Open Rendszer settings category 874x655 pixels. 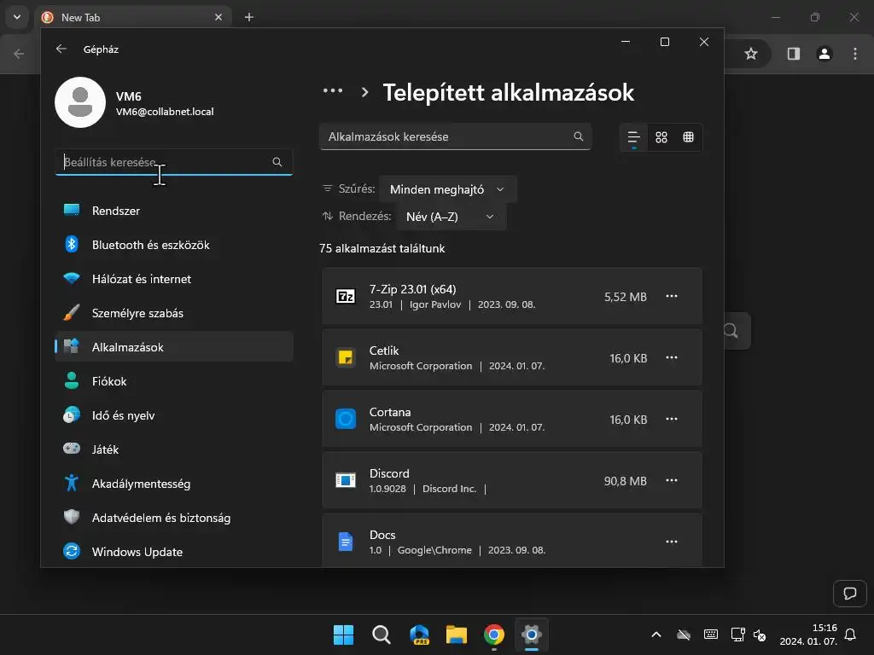point(174,211)
